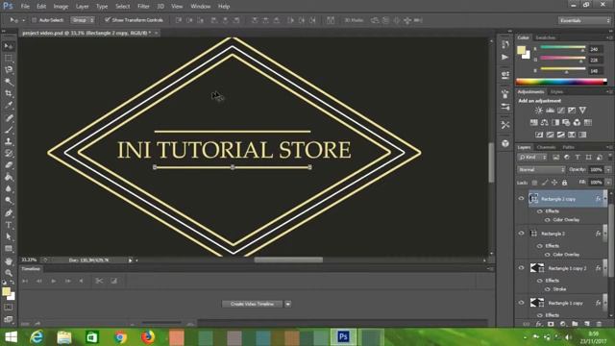Add a Vibrance adjustment
615x346 pixels.
tap(582, 111)
